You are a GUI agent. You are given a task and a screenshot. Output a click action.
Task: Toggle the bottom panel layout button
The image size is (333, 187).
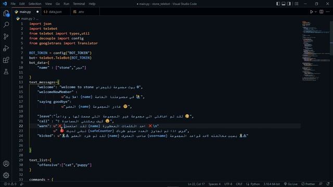[284, 4]
